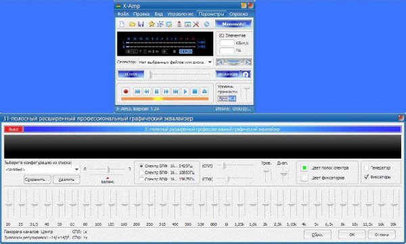The width and height of the screenshot is (406, 244).
Task: Enable the Генератор checkbox
Action: [366, 168]
